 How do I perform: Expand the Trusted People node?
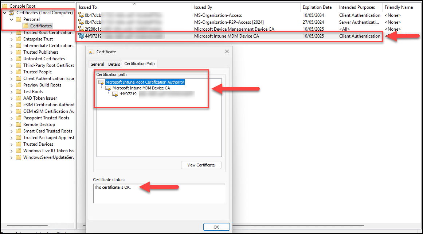[11, 72]
